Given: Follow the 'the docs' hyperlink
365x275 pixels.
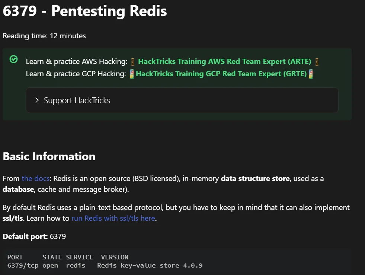Looking at the screenshot, I should point(35,179).
